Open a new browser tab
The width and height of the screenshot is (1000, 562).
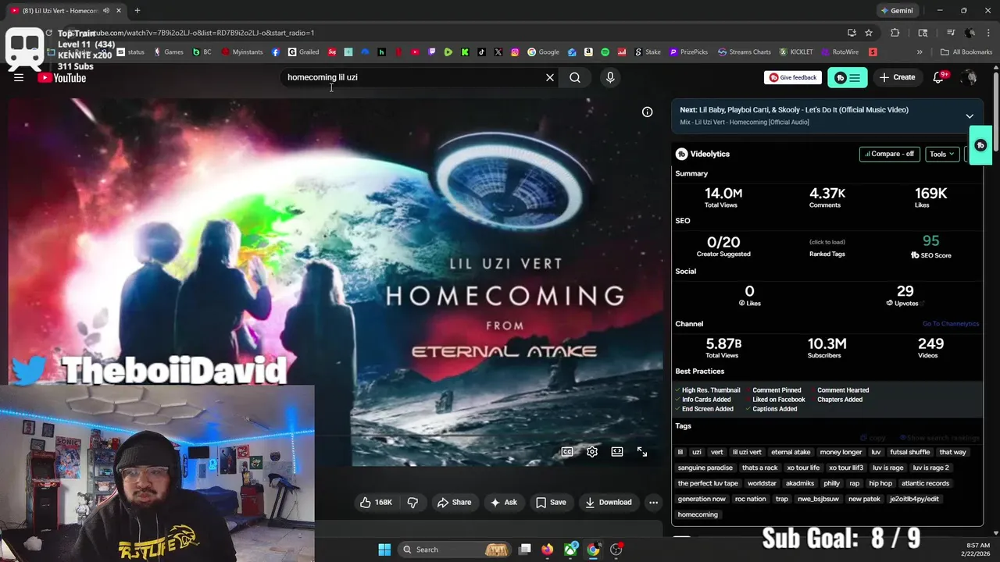point(137,11)
